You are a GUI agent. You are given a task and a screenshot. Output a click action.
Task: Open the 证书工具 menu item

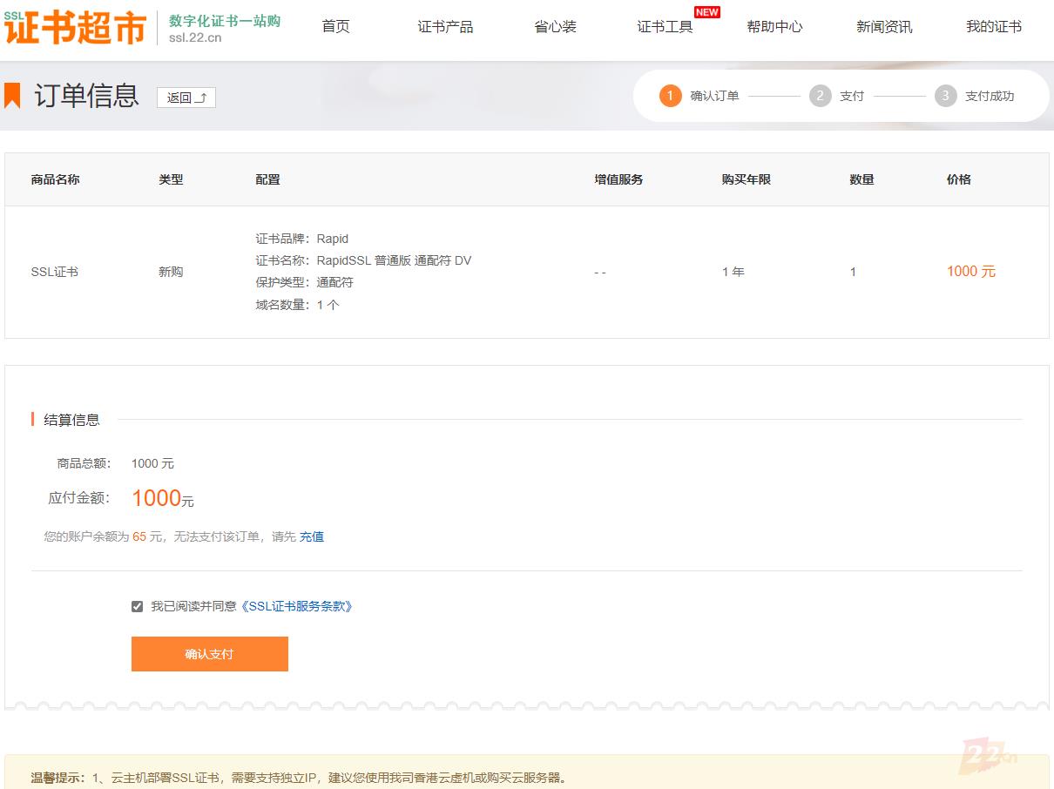click(664, 27)
